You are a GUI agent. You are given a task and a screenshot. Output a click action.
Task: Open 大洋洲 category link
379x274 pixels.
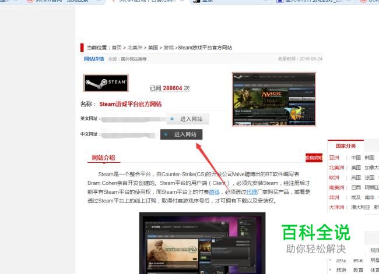tap(336, 207)
